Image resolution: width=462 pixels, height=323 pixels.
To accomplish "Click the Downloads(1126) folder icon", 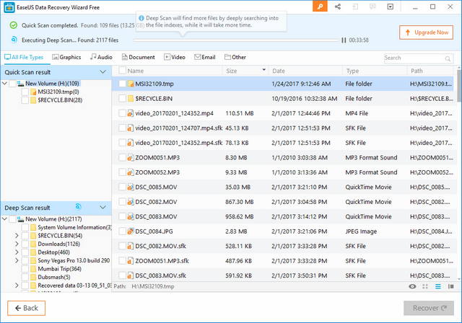I will [x=33, y=244].
